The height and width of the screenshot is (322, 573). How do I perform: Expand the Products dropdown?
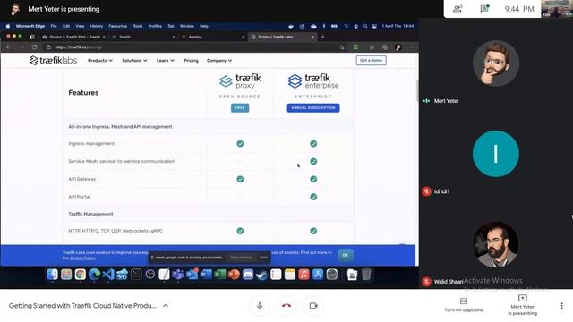[x=100, y=61]
